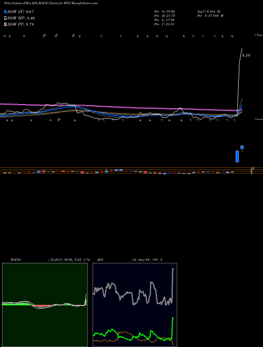
Task: Click the 8.19 price label near spike
Action: click(246, 56)
